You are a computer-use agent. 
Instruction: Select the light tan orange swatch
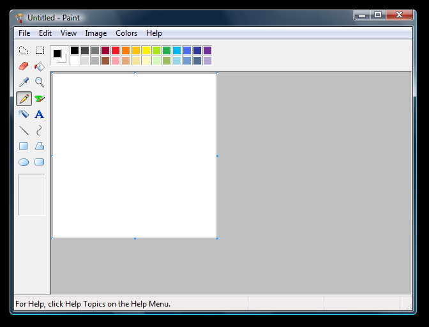(x=126, y=61)
